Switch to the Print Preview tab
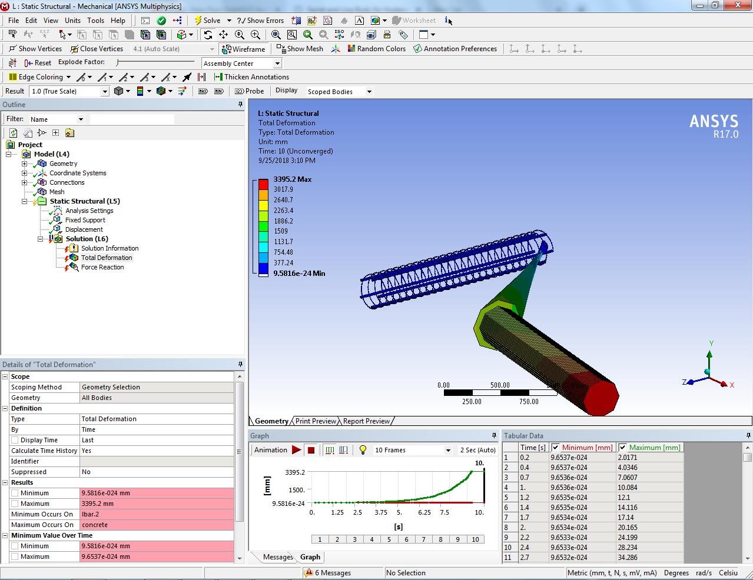 point(316,421)
